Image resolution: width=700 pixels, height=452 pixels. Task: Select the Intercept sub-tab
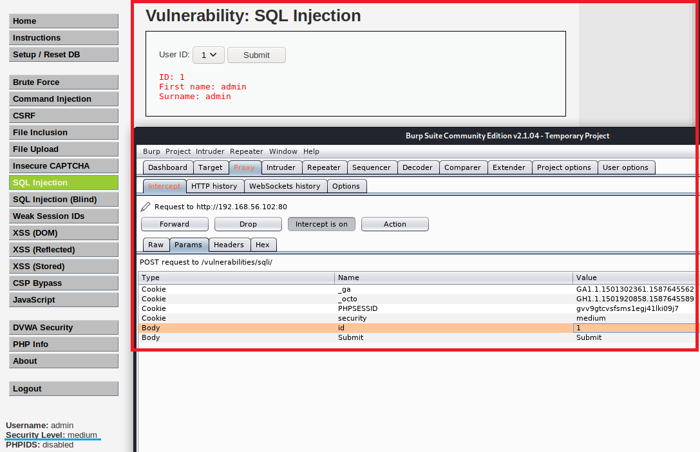click(x=164, y=186)
